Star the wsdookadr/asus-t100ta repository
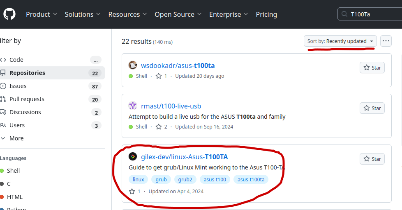This screenshot has width=402, height=210. [x=372, y=68]
